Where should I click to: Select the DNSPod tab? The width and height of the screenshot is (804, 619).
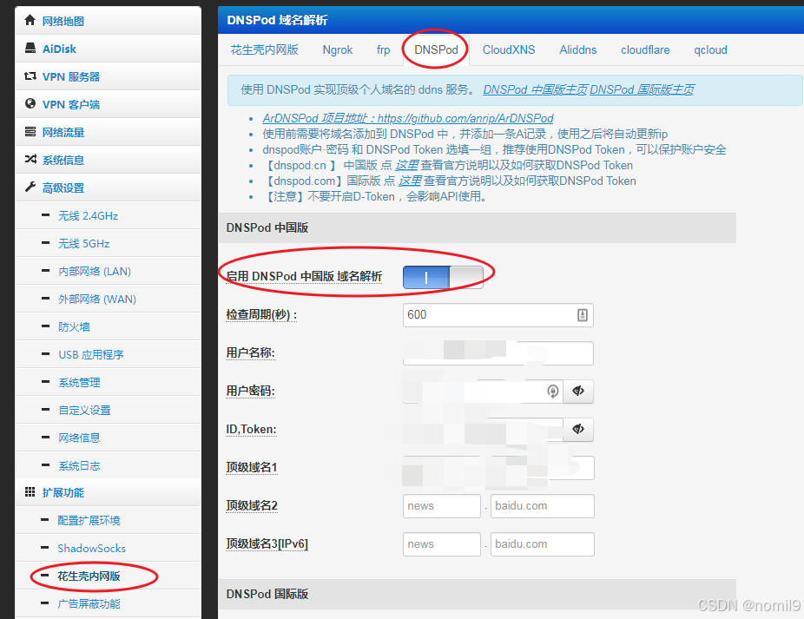tap(436, 49)
